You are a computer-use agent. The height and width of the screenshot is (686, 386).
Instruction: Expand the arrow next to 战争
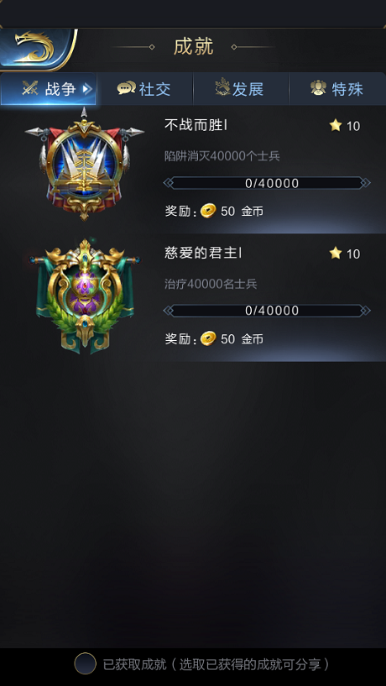87,89
